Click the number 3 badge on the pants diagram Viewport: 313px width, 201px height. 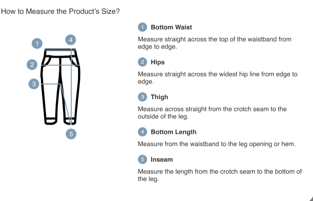coord(34,84)
